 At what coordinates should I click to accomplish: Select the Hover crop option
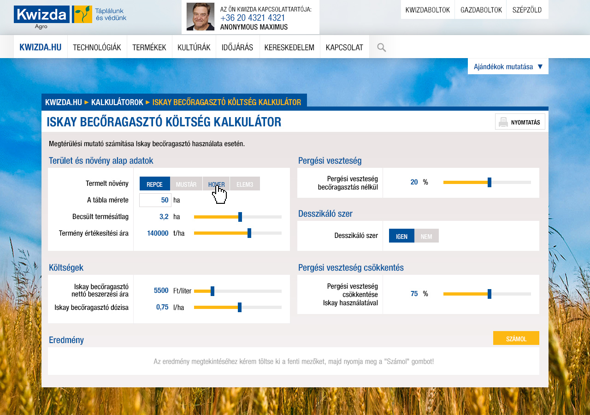(x=216, y=184)
